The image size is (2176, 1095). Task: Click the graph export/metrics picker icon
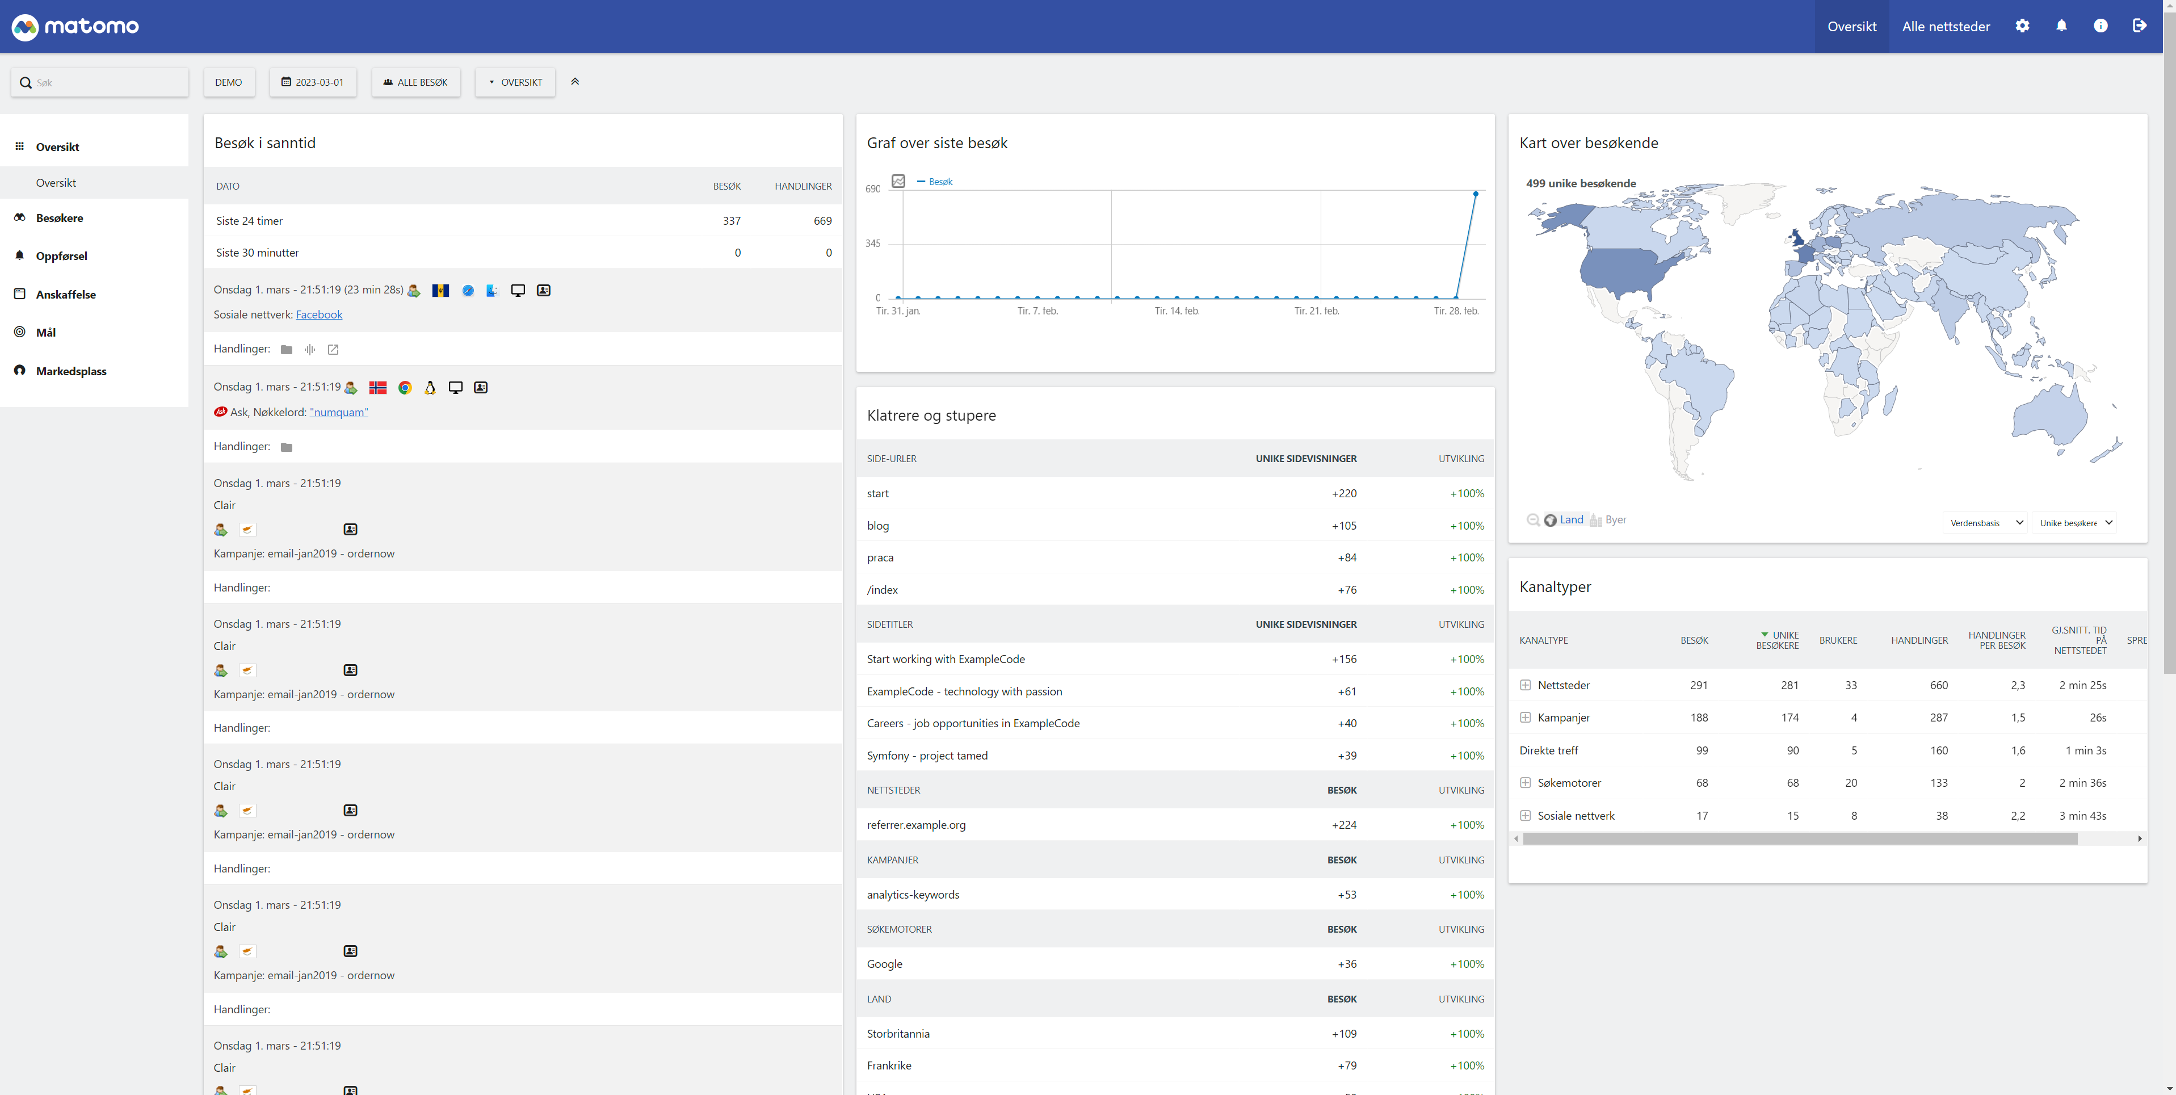pyautogui.click(x=899, y=181)
